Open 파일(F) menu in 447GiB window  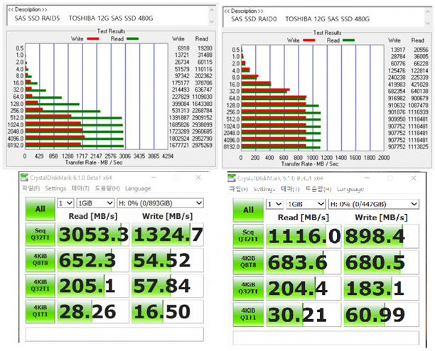[238, 189]
